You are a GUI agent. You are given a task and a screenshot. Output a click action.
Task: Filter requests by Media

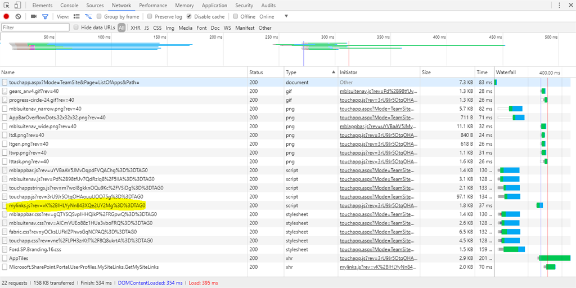186,28
